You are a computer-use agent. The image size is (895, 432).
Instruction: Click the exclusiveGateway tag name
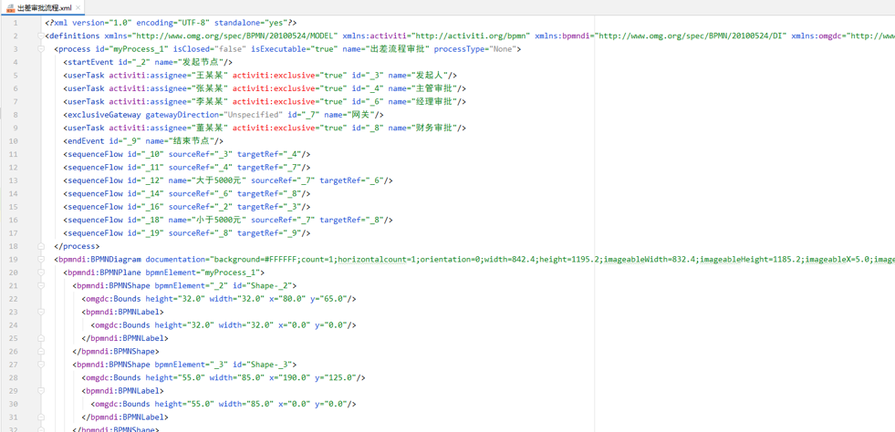[x=102, y=115]
